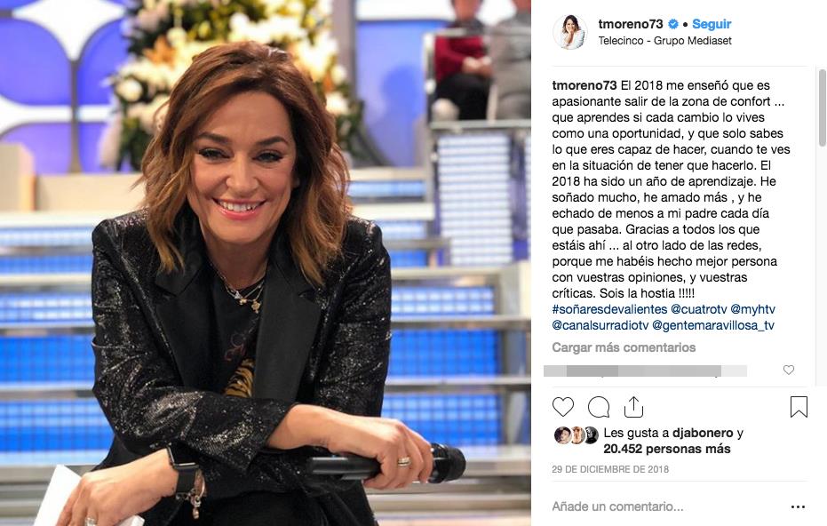Open comments via speech bubble icon

click(599, 407)
